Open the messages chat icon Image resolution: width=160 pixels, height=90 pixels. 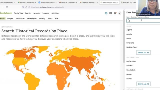click(x=110, y=13)
